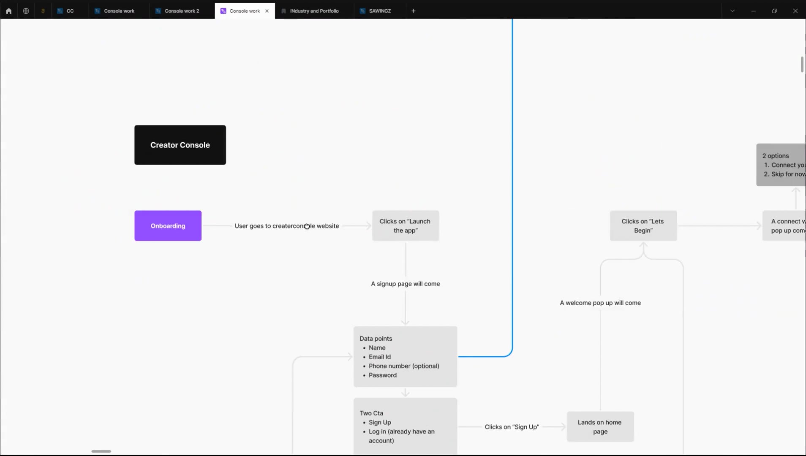Click the purple FigJam icon on active tab

click(222, 11)
